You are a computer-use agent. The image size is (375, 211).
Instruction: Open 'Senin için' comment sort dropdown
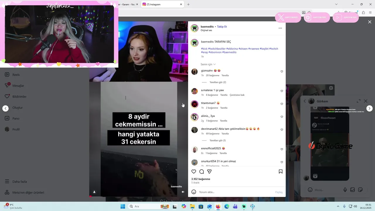coord(208,64)
